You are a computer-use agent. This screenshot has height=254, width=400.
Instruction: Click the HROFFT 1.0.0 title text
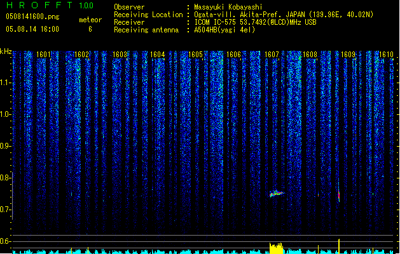coord(50,5)
